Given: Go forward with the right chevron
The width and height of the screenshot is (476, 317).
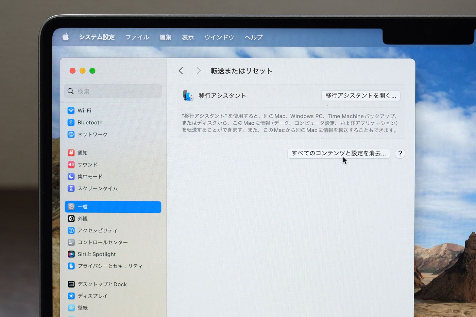Looking at the screenshot, I should coord(199,71).
